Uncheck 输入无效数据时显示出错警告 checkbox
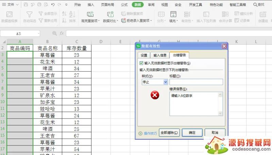 click(141, 63)
